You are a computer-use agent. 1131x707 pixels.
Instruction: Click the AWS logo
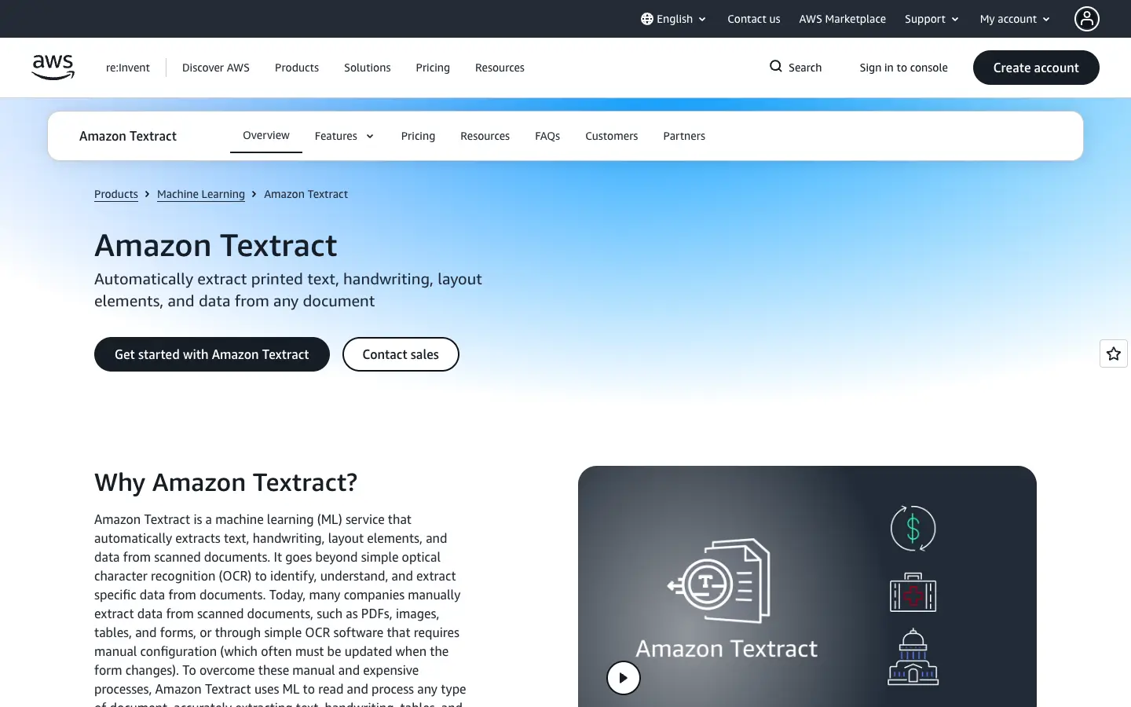click(53, 68)
